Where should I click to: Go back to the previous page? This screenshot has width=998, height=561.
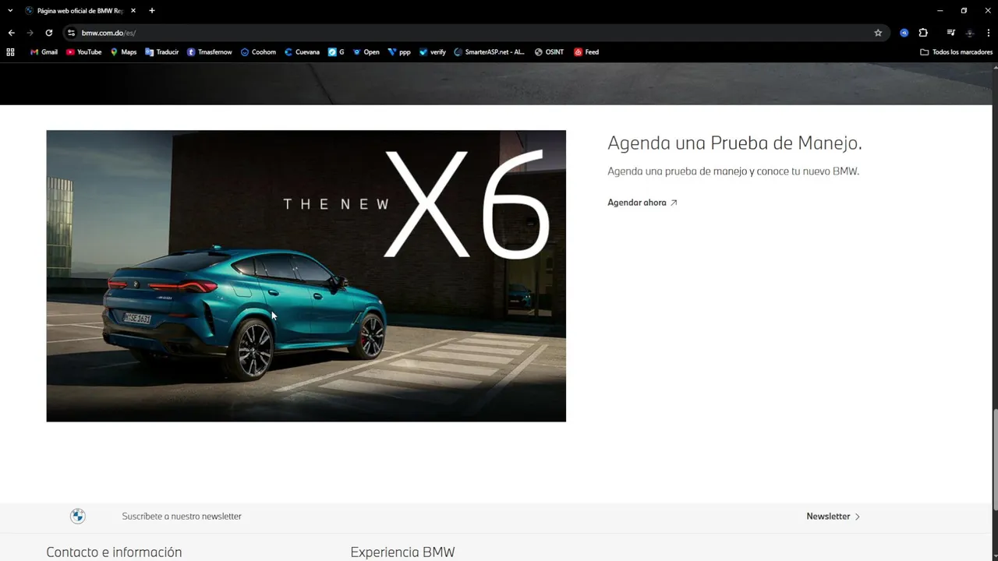pyautogui.click(x=11, y=33)
